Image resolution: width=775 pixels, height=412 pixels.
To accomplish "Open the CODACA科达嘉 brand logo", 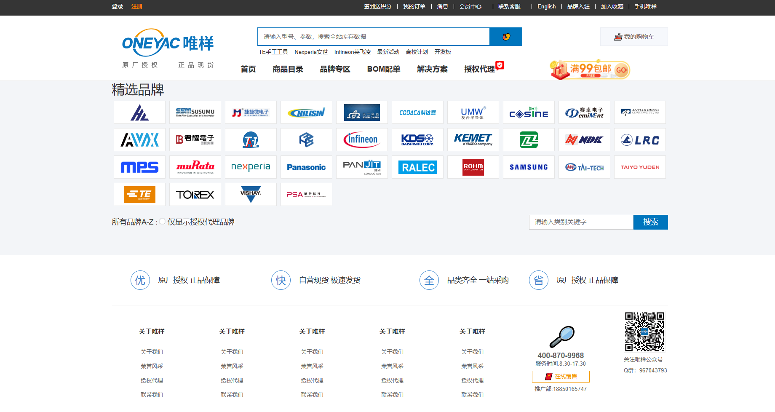I will [417, 112].
